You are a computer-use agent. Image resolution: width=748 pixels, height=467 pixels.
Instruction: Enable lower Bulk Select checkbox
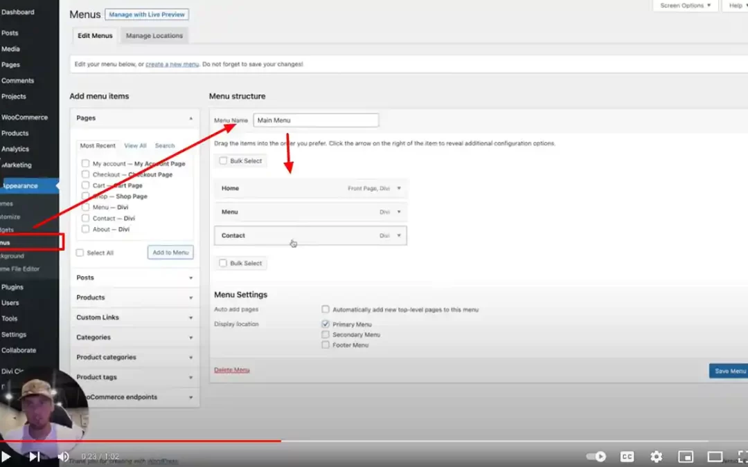[223, 263]
